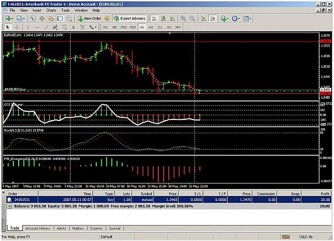The width and height of the screenshot is (334, 241).
Task: Open the View menu
Action: (24, 10)
